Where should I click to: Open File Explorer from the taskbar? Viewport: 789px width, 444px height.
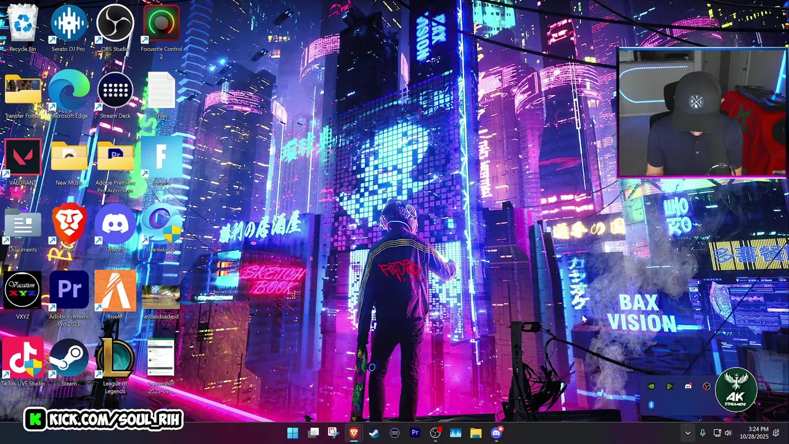[476, 433]
